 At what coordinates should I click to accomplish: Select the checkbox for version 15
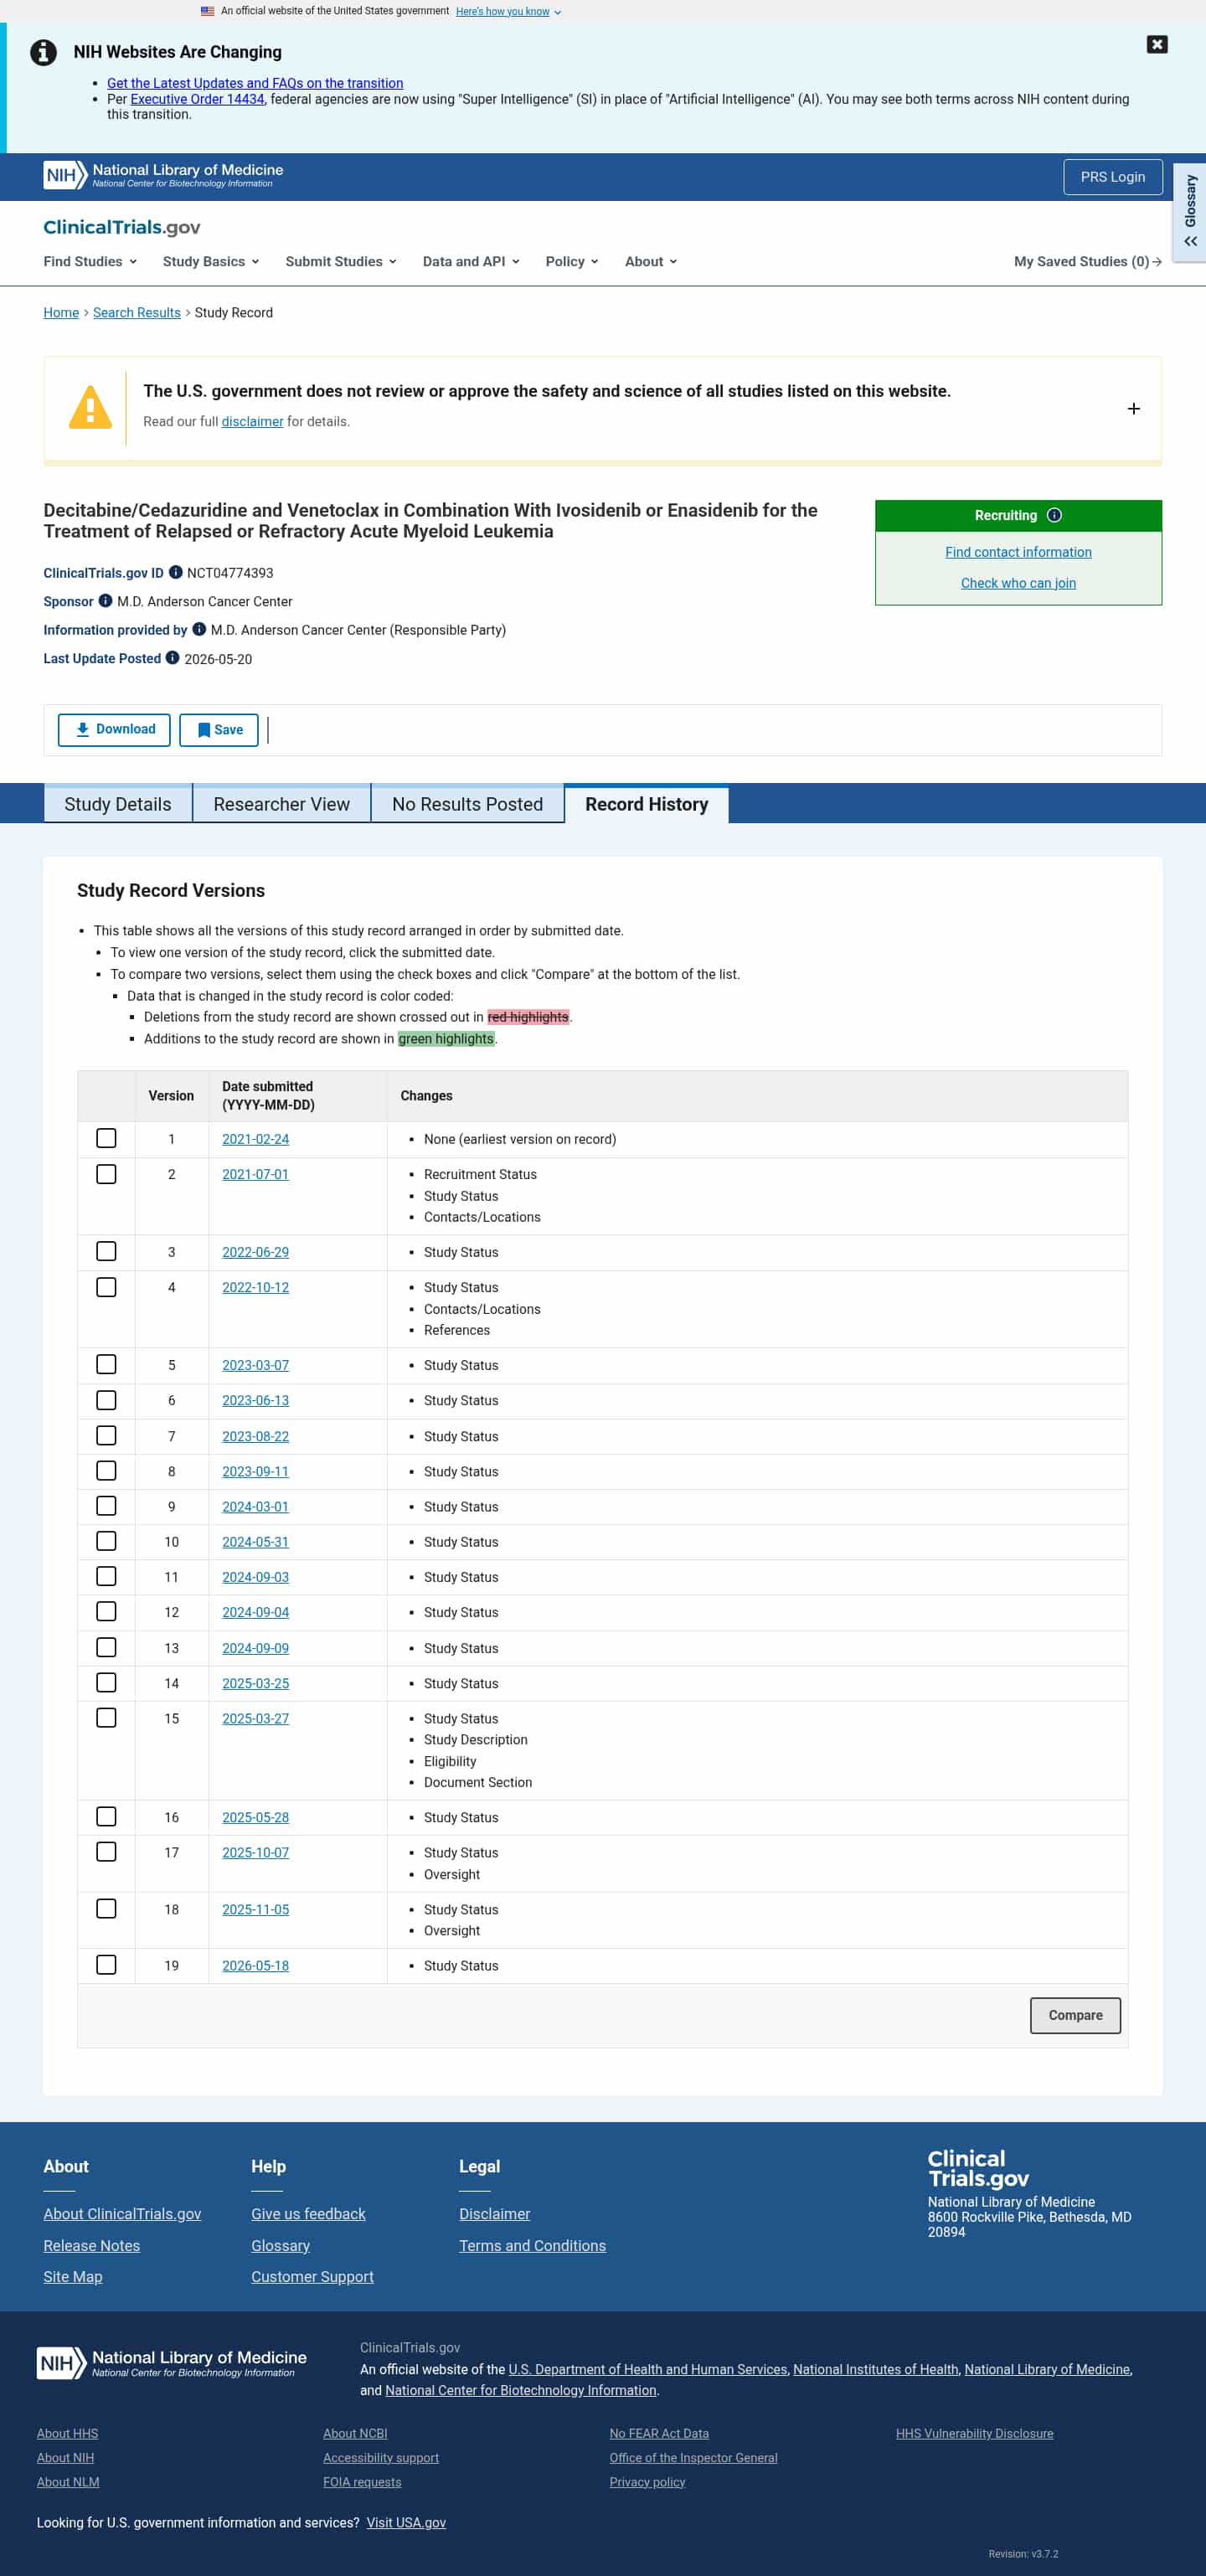click(x=106, y=1717)
